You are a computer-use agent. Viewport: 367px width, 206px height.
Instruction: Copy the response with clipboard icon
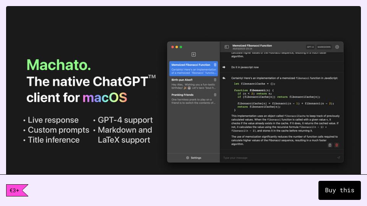coord(330,145)
